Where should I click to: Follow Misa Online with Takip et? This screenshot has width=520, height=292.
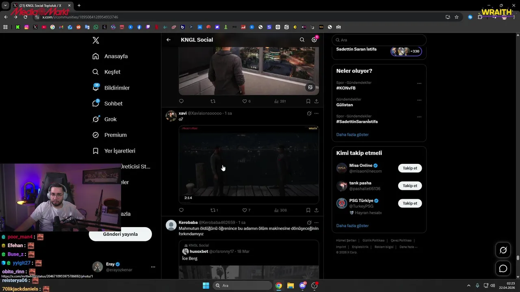pyautogui.click(x=410, y=168)
